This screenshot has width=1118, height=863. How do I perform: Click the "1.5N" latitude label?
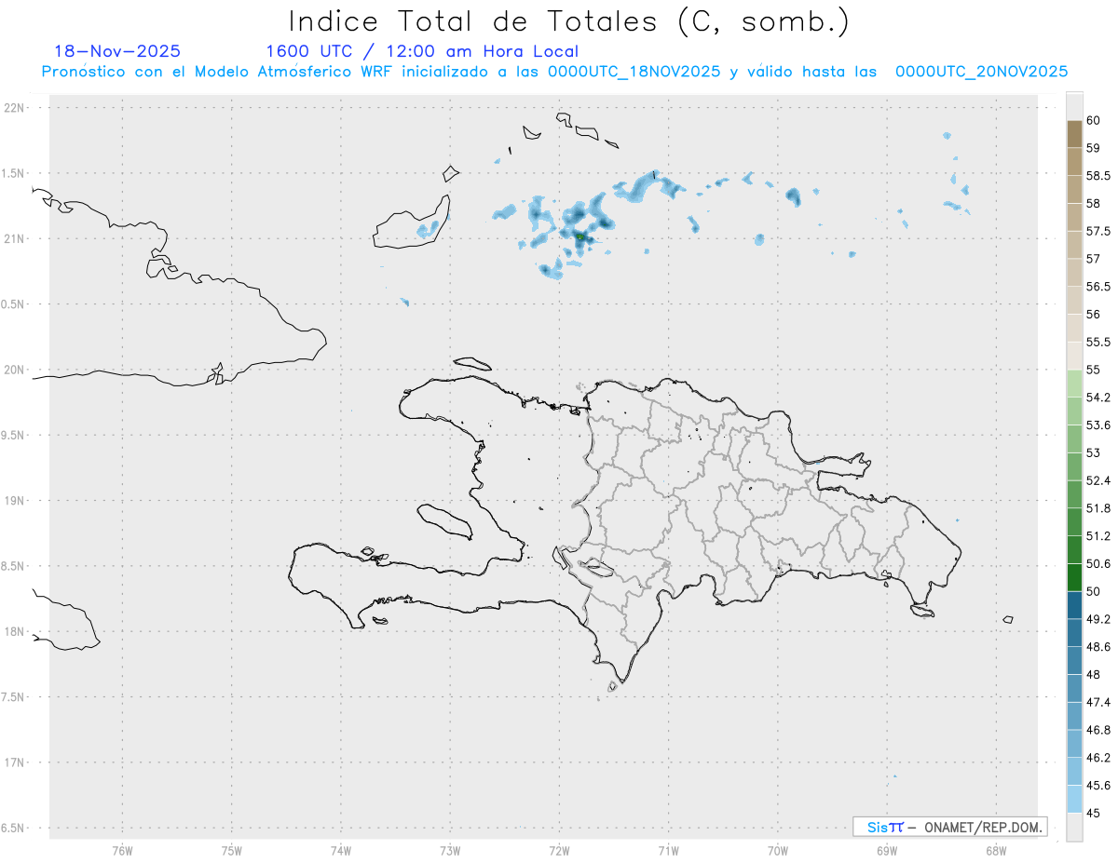tap(14, 173)
